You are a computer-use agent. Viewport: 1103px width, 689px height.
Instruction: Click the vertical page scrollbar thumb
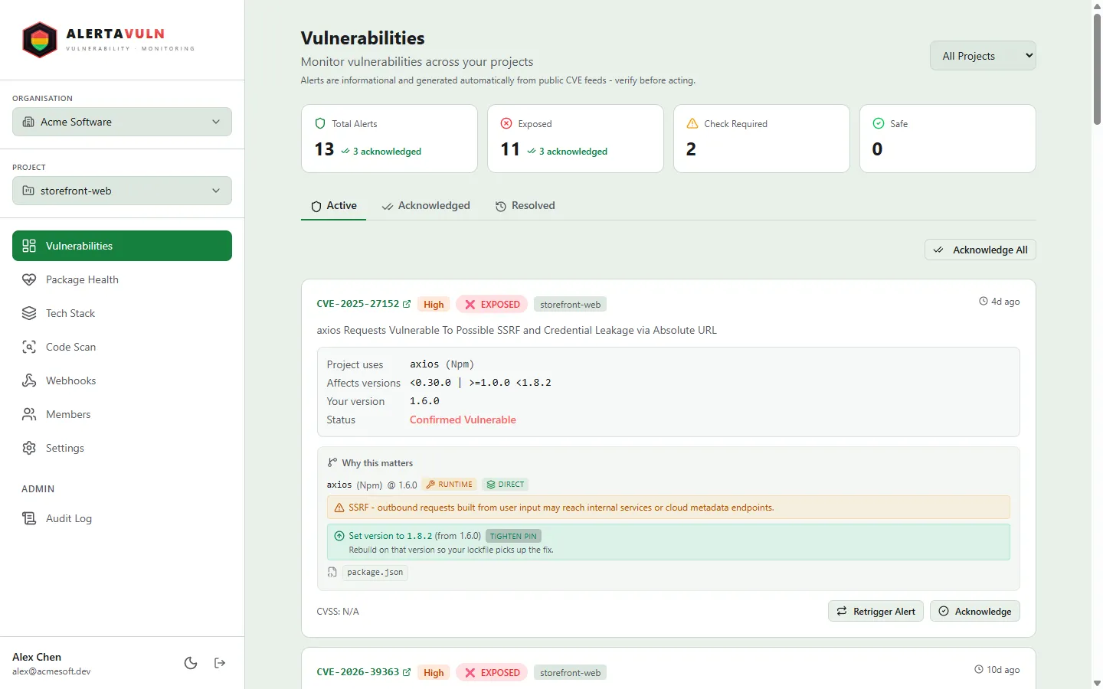pyautogui.click(x=1097, y=69)
